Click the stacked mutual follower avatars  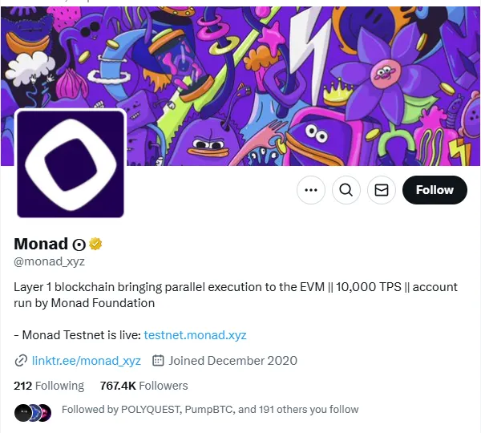click(32, 412)
